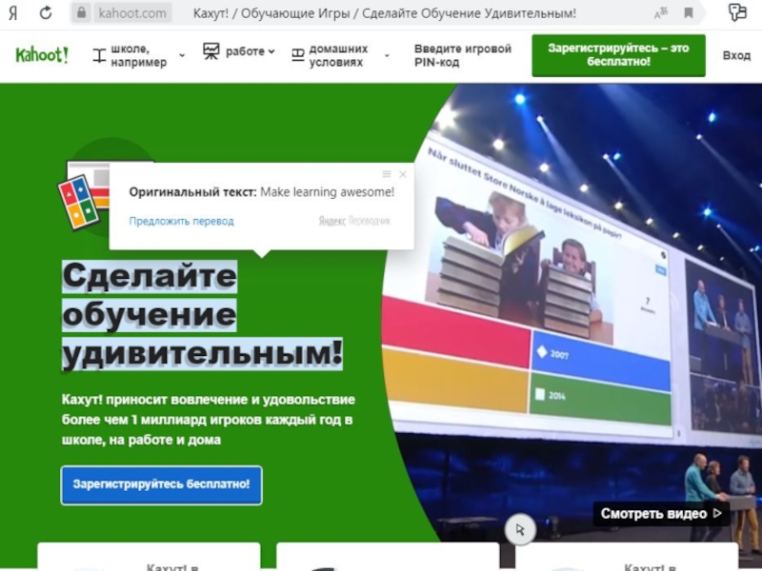Click "Яндекс Переводчик" label in popup
The height and width of the screenshot is (571, 762).
click(354, 221)
